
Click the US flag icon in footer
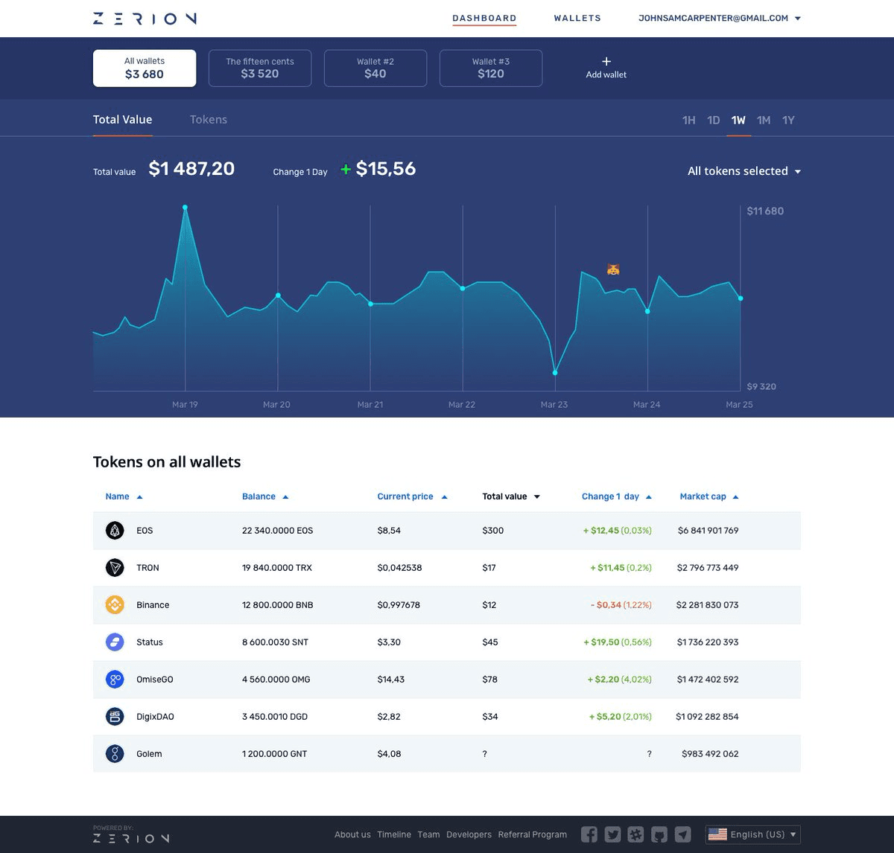(x=717, y=834)
